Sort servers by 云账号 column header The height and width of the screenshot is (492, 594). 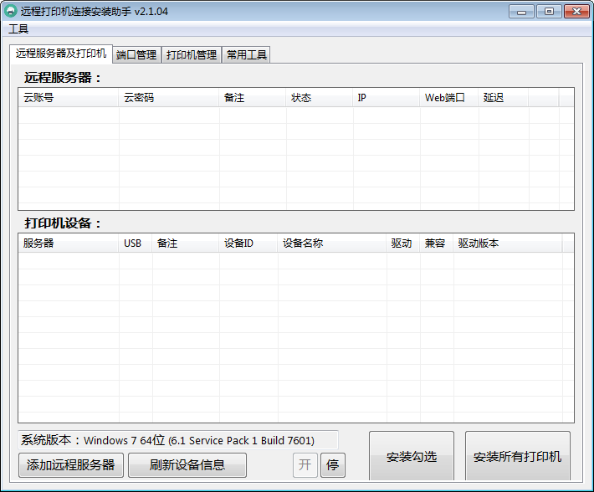[x=69, y=98]
